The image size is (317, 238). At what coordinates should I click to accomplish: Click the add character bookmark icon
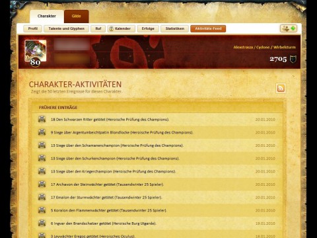[289, 28]
